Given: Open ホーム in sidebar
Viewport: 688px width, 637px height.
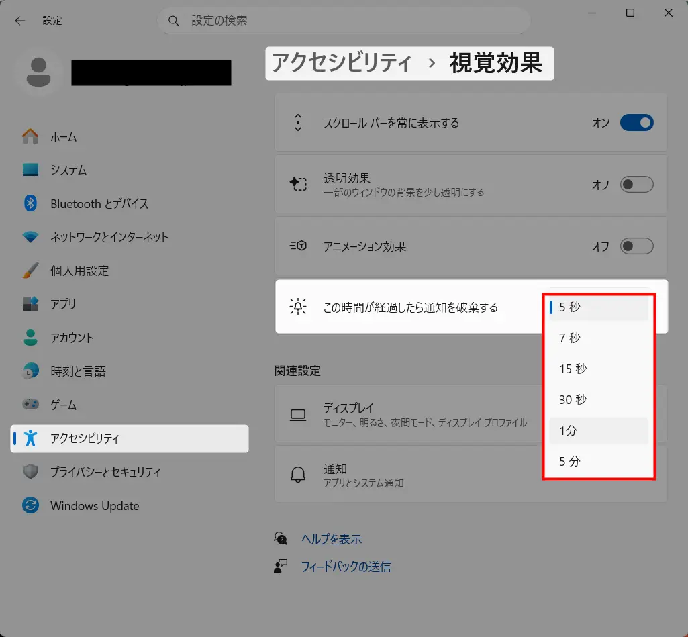Looking at the screenshot, I should tap(130, 136).
